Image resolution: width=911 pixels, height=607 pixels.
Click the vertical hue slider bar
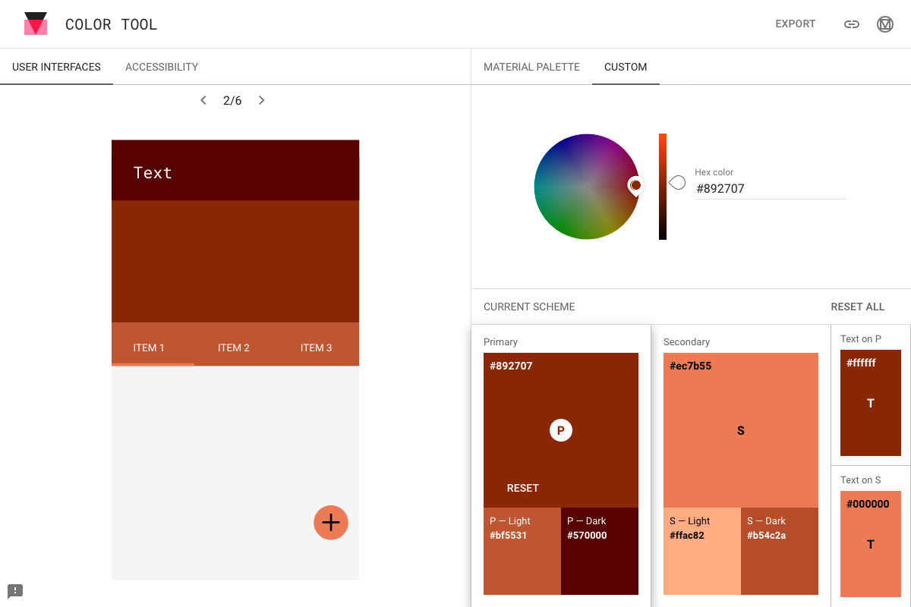click(x=662, y=187)
